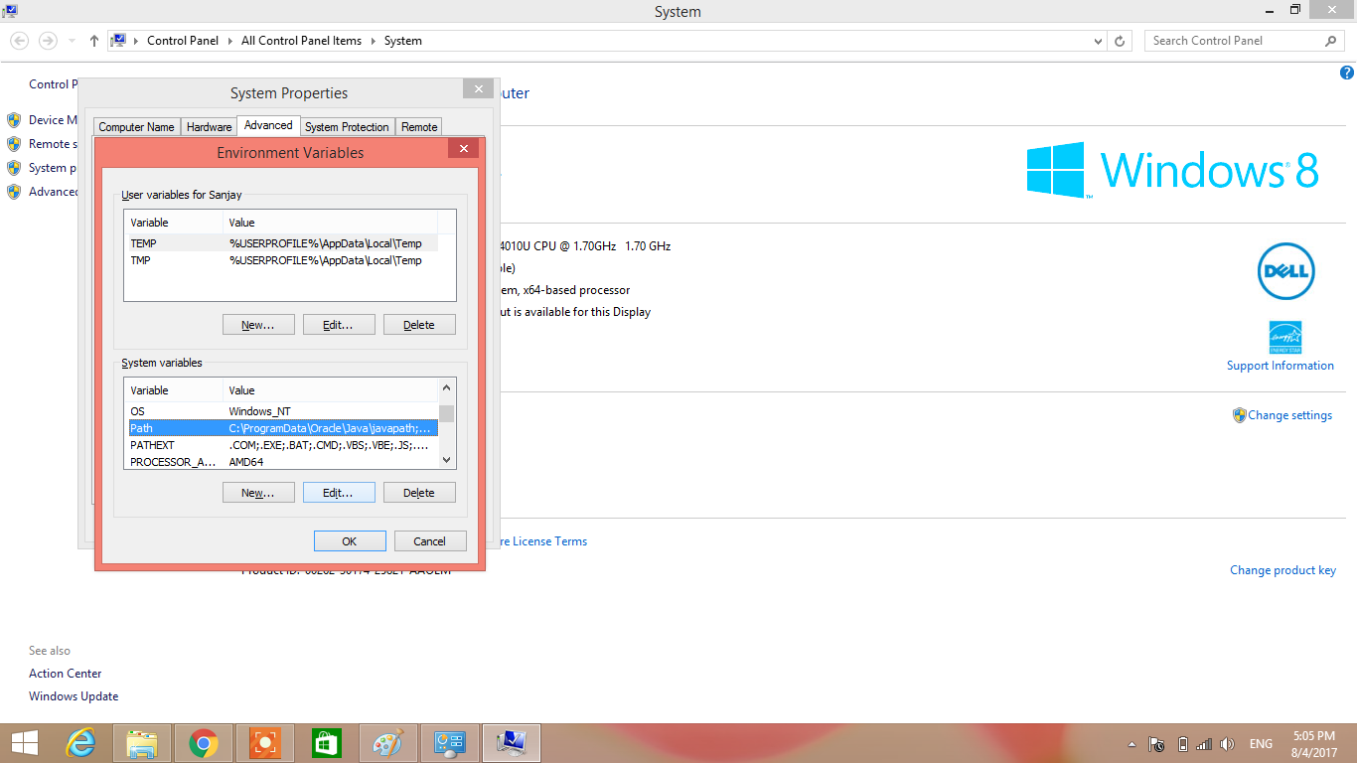Open File Explorer from the taskbar
Image resolution: width=1357 pixels, height=763 pixels.
pos(142,743)
